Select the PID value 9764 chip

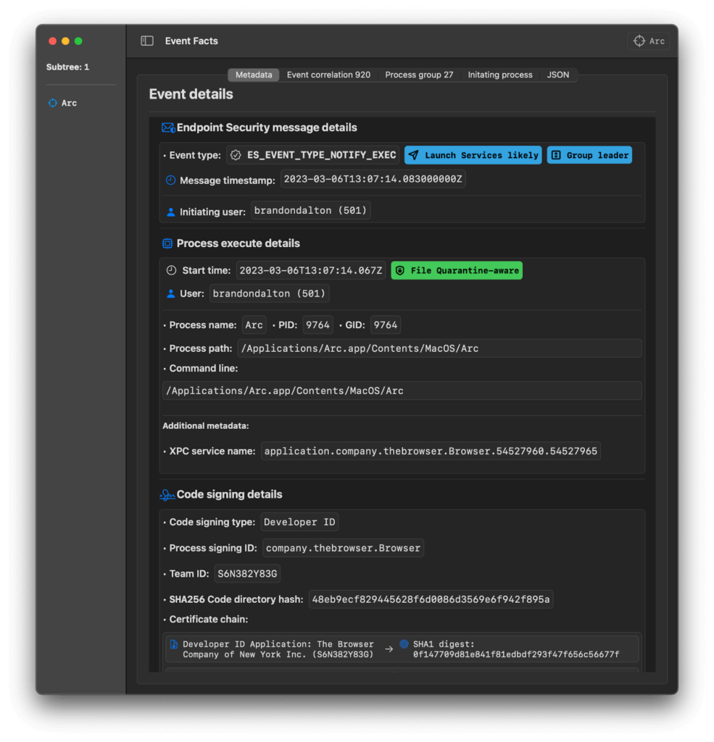pos(317,325)
